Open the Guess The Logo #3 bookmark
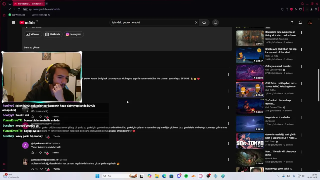 pyautogui.click(x=41, y=15)
